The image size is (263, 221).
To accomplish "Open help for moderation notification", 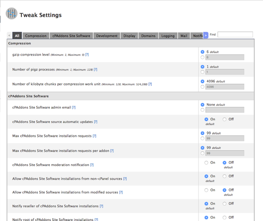I will click(x=92, y=165).
